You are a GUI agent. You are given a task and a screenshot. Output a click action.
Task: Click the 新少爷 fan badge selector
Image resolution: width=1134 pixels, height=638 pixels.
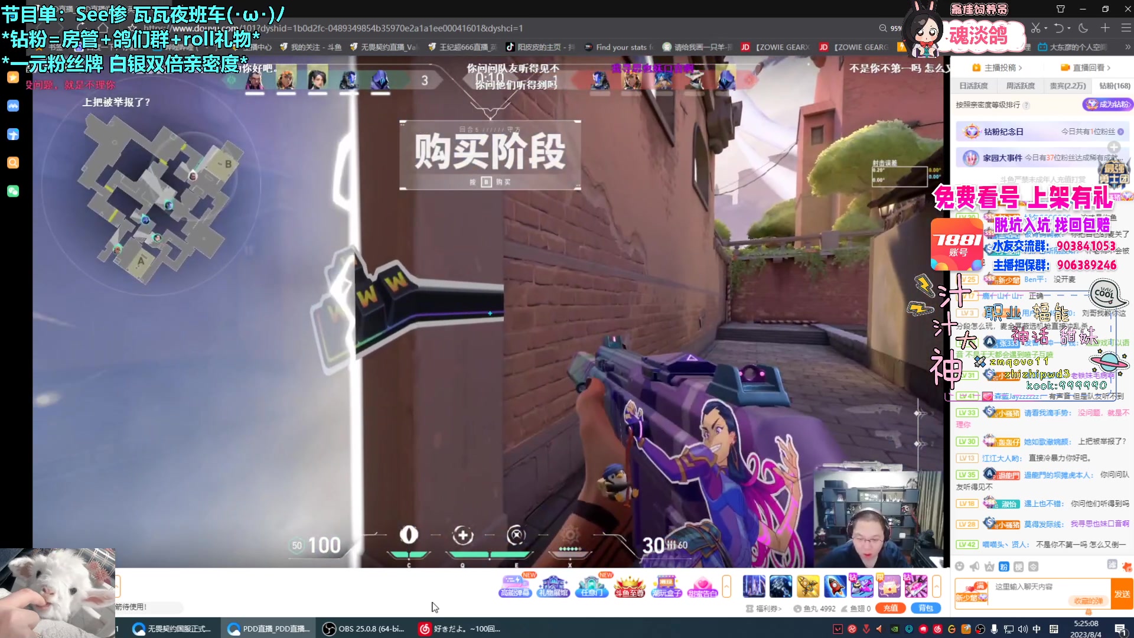click(x=972, y=593)
